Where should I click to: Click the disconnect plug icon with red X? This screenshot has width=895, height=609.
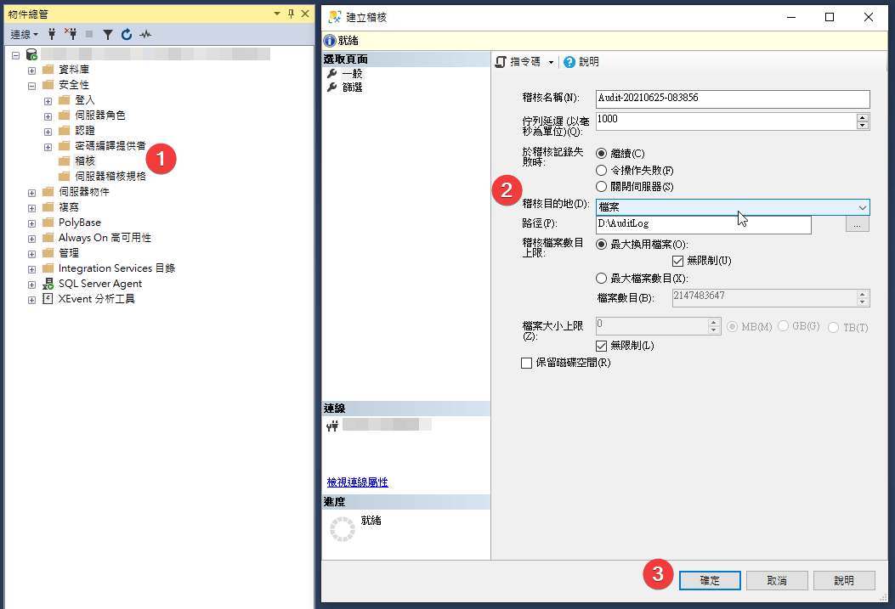[x=71, y=35]
